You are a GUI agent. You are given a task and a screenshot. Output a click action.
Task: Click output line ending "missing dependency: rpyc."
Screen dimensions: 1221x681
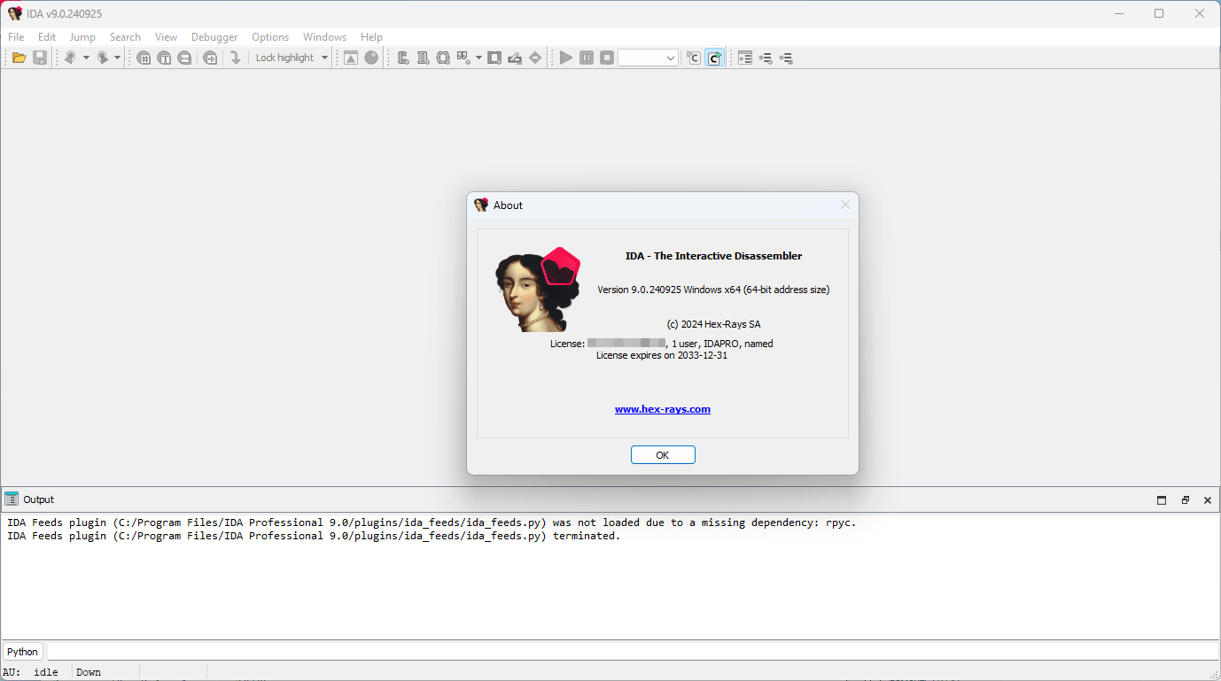pos(432,522)
